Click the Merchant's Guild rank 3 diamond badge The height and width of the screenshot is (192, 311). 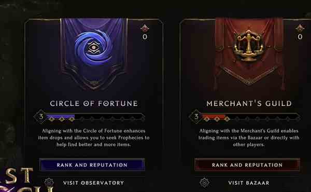[196, 117]
